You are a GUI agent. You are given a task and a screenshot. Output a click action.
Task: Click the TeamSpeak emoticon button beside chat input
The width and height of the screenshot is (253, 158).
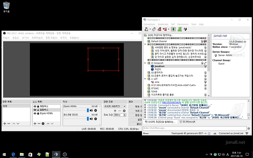click(249, 129)
